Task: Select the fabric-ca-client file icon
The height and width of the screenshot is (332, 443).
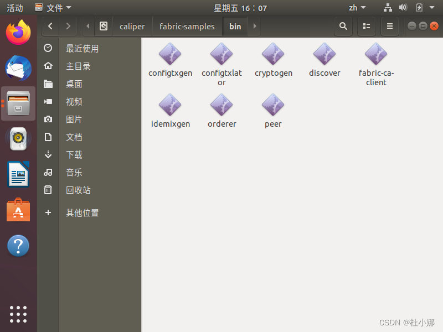Action: (x=376, y=54)
